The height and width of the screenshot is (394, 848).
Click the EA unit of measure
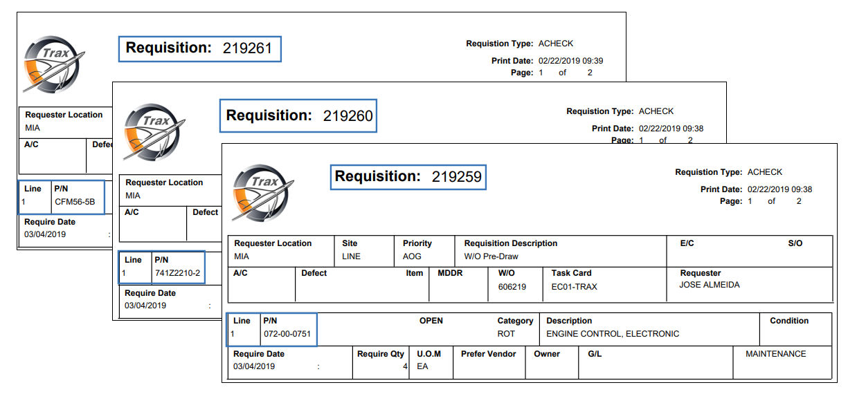click(x=422, y=366)
